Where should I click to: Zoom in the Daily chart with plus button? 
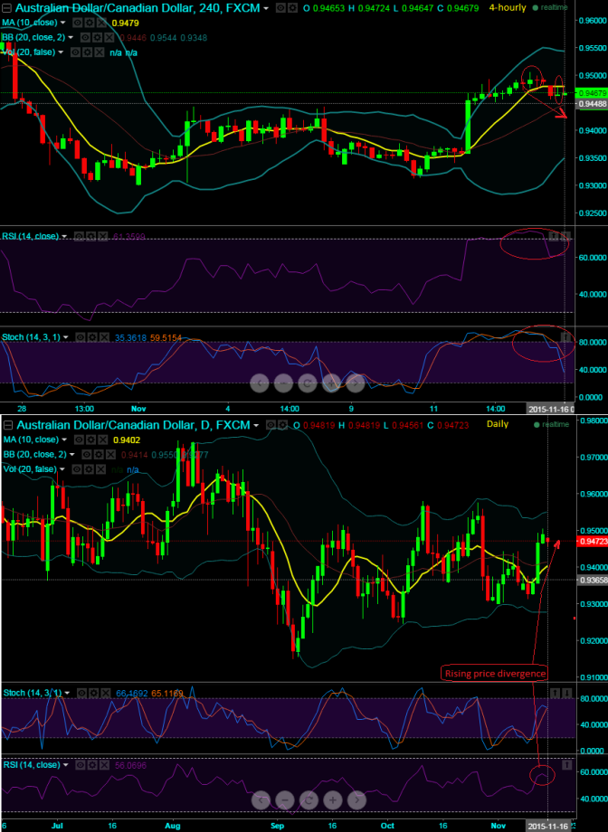[333, 799]
